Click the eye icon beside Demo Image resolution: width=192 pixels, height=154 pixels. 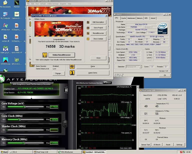click(72, 66)
